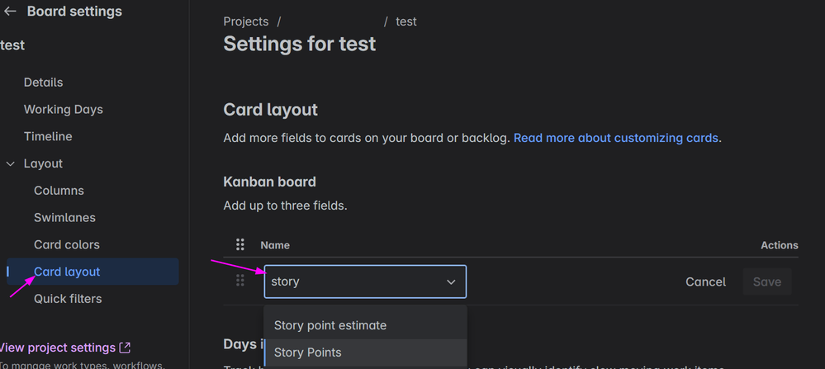
Task: Select Story point estimate option
Action: click(330, 325)
